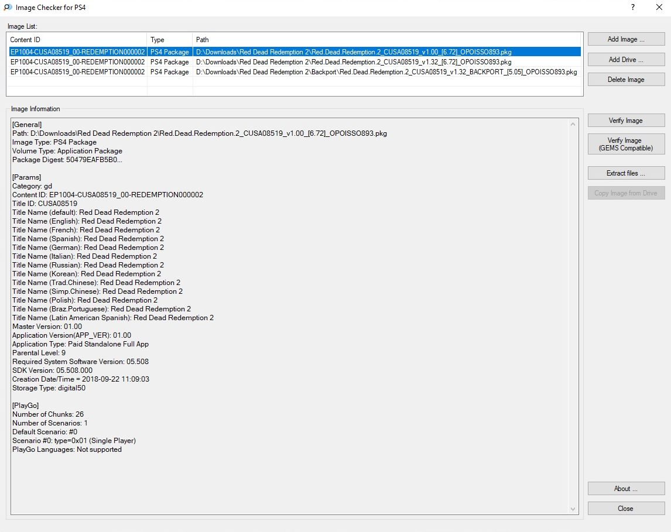The image size is (671, 532).
Task: Click the PlayGo Languages: Not supported line
Action: (x=67, y=449)
